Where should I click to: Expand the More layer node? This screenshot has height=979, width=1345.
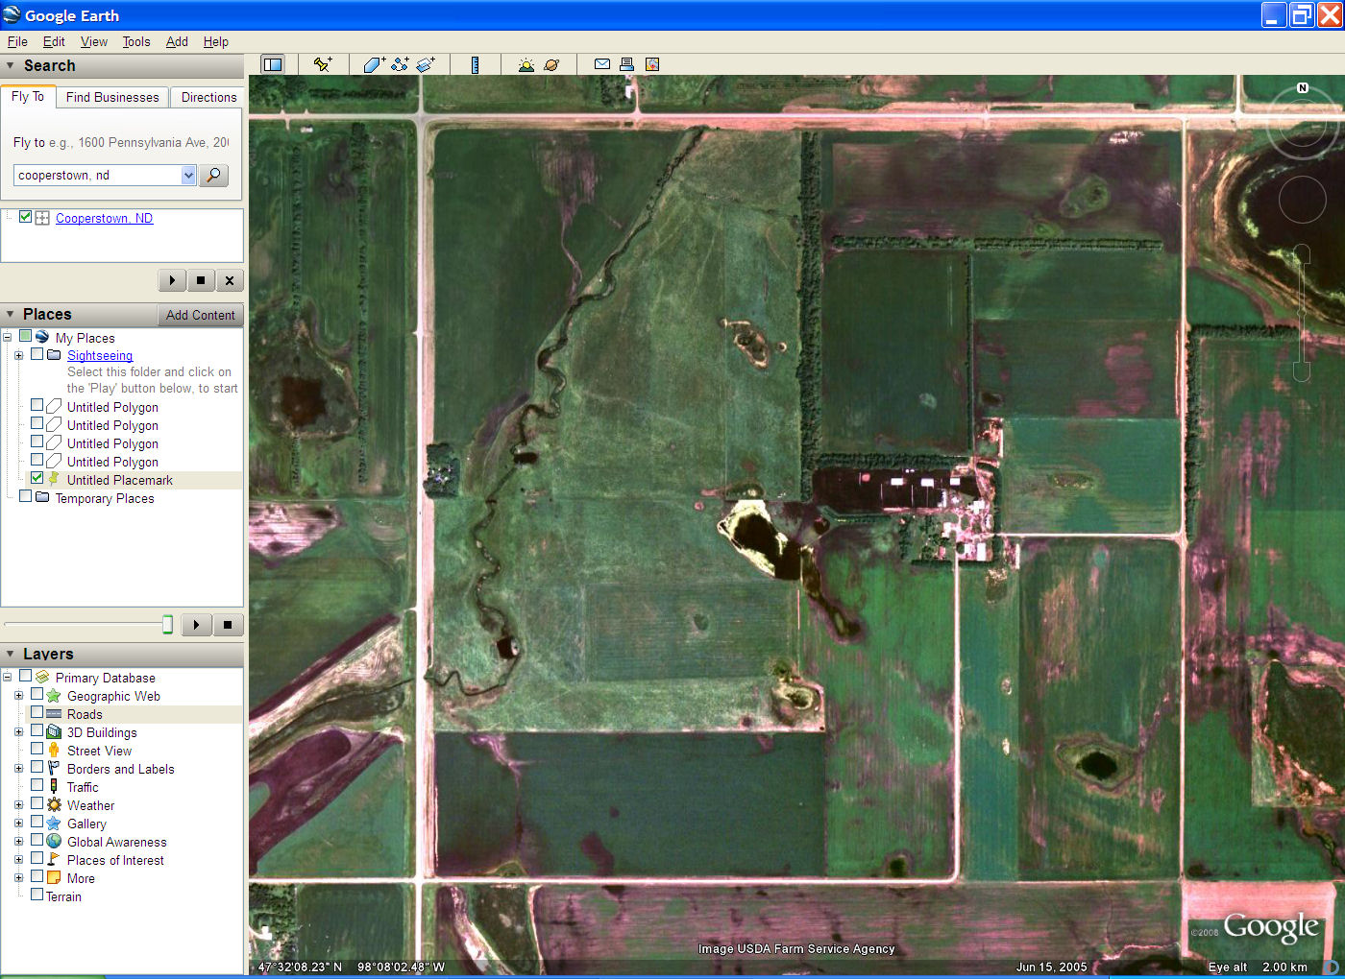tap(18, 878)
